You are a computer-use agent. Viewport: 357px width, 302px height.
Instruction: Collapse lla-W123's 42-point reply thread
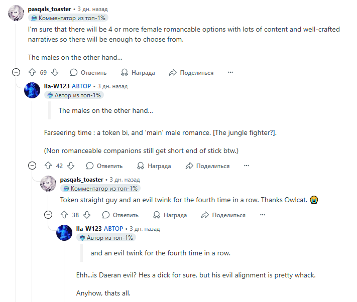point(32,166)
